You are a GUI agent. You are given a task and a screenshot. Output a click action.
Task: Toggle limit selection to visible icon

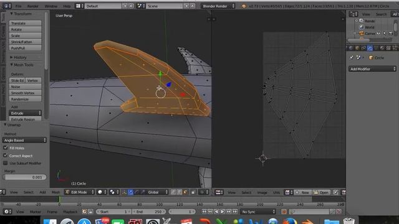coord(193,192)
